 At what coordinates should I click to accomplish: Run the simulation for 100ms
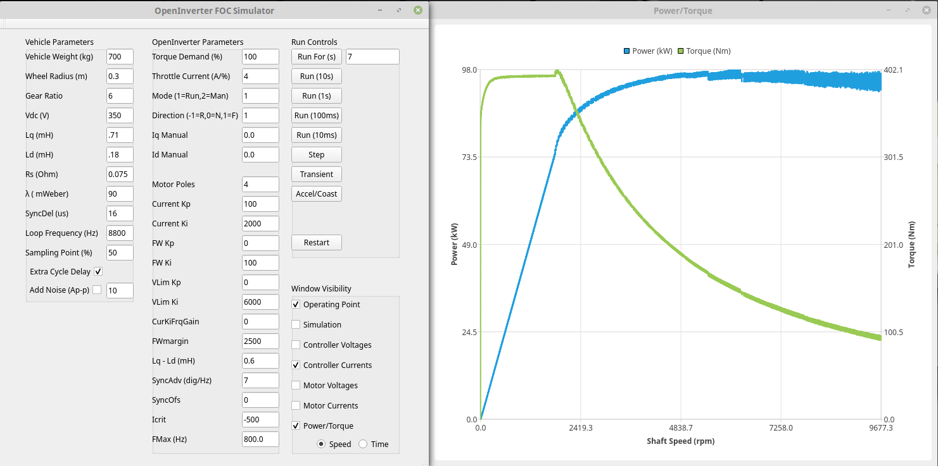click(x=317, y=115)
